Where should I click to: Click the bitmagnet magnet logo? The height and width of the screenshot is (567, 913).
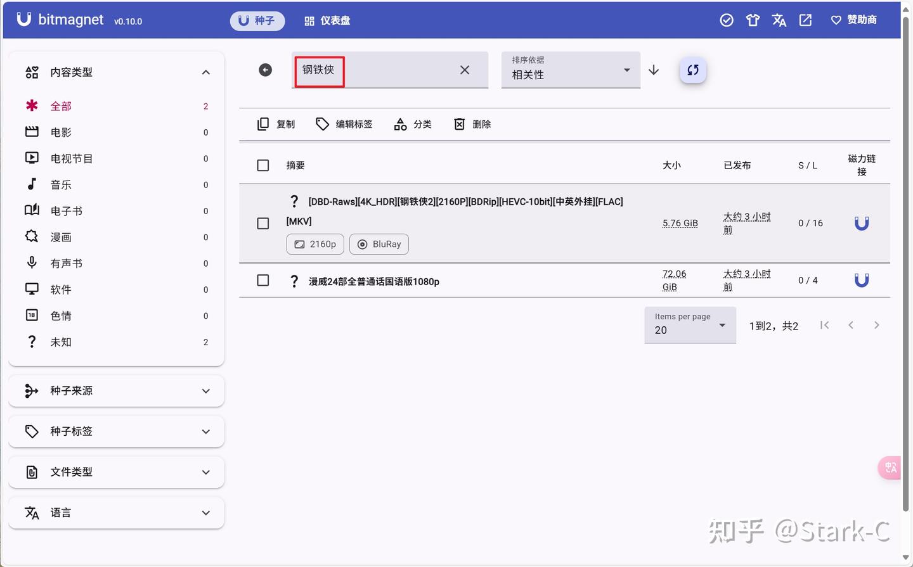point(23,19)
